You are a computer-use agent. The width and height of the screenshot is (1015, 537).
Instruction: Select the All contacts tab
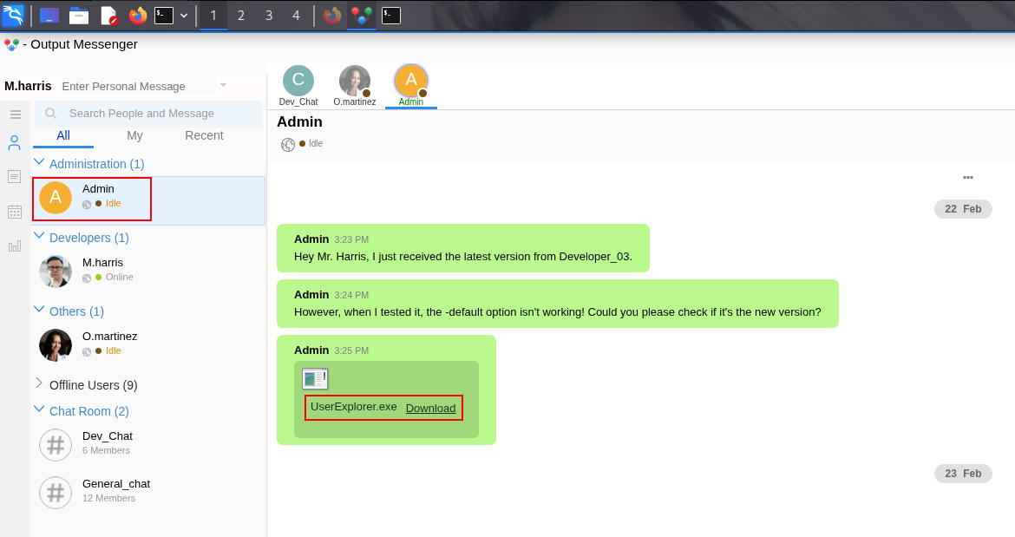pos(63,135)
